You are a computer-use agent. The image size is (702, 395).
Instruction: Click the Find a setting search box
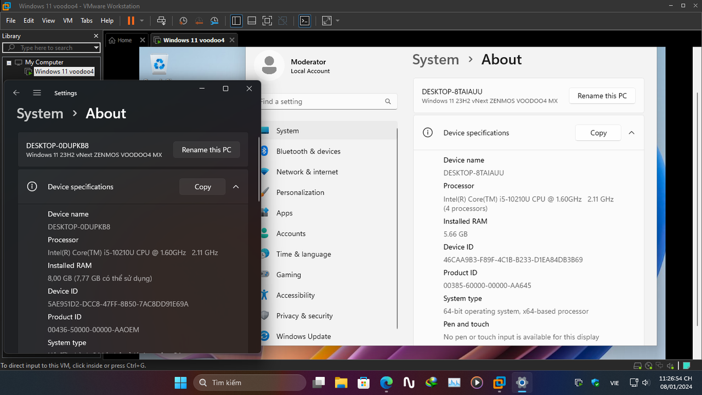(x=328, y=101)
